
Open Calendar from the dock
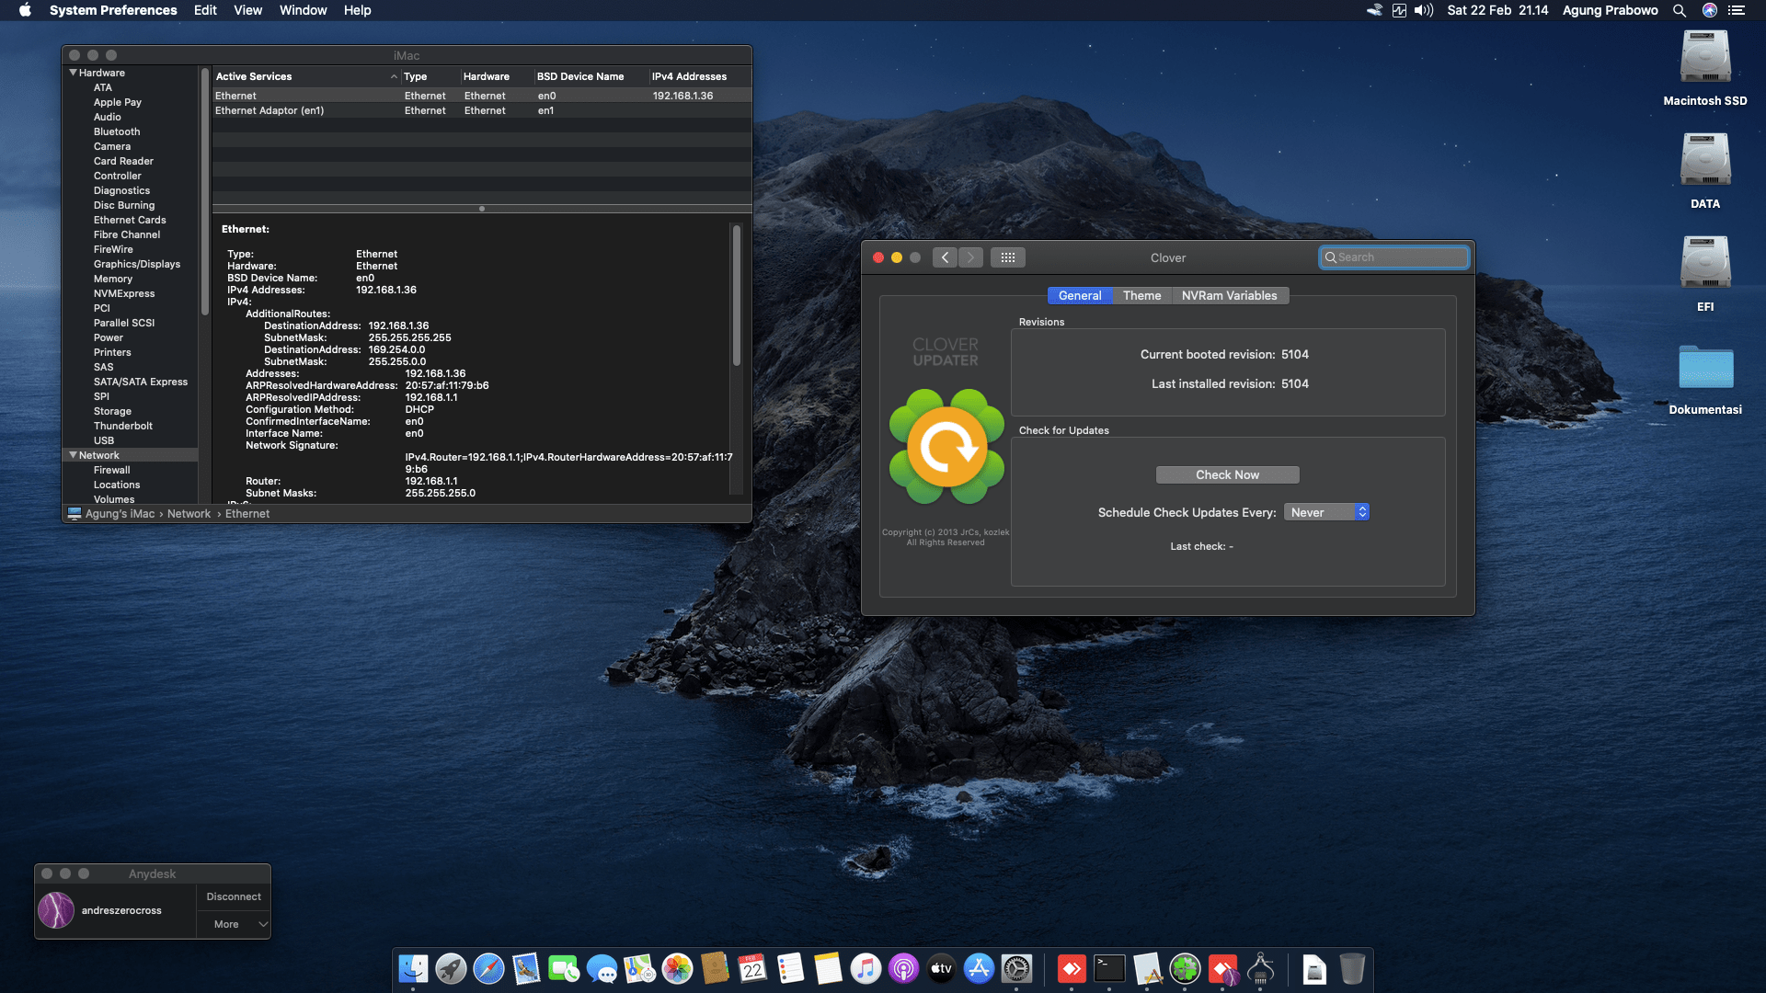pos(752,968)
